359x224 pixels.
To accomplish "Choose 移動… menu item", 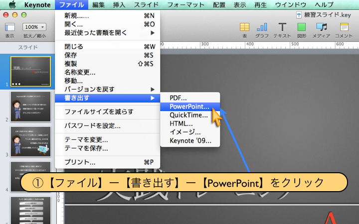I will point(107,81).
